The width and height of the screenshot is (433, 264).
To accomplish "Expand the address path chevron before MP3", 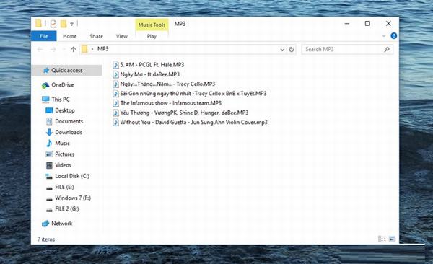I will pos(92,49).
